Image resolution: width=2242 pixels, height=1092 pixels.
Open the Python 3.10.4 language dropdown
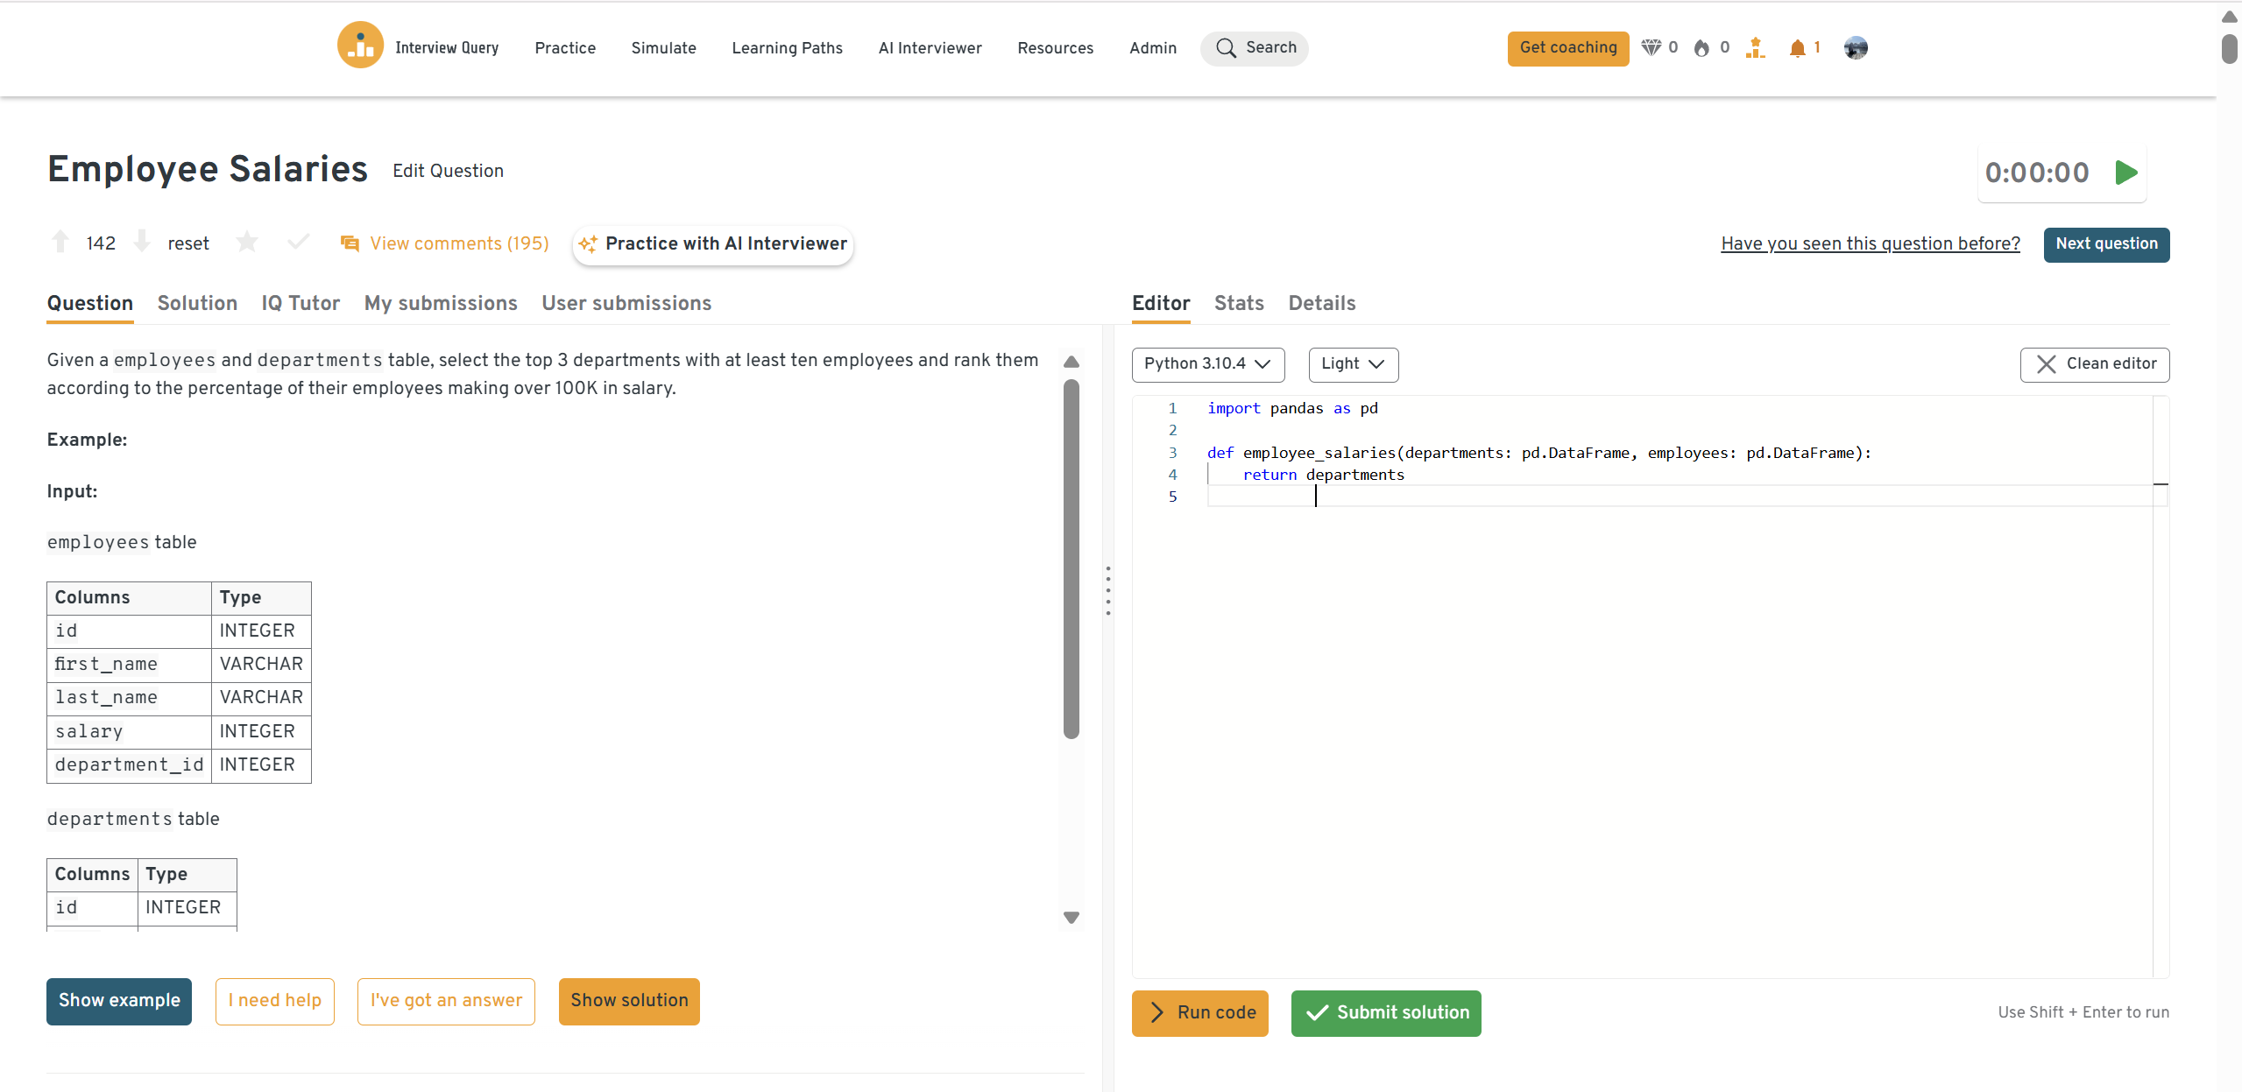[x=1207, y=364]
